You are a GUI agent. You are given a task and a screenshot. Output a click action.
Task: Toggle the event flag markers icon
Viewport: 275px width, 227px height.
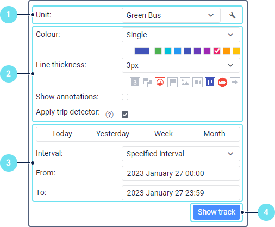172,83
